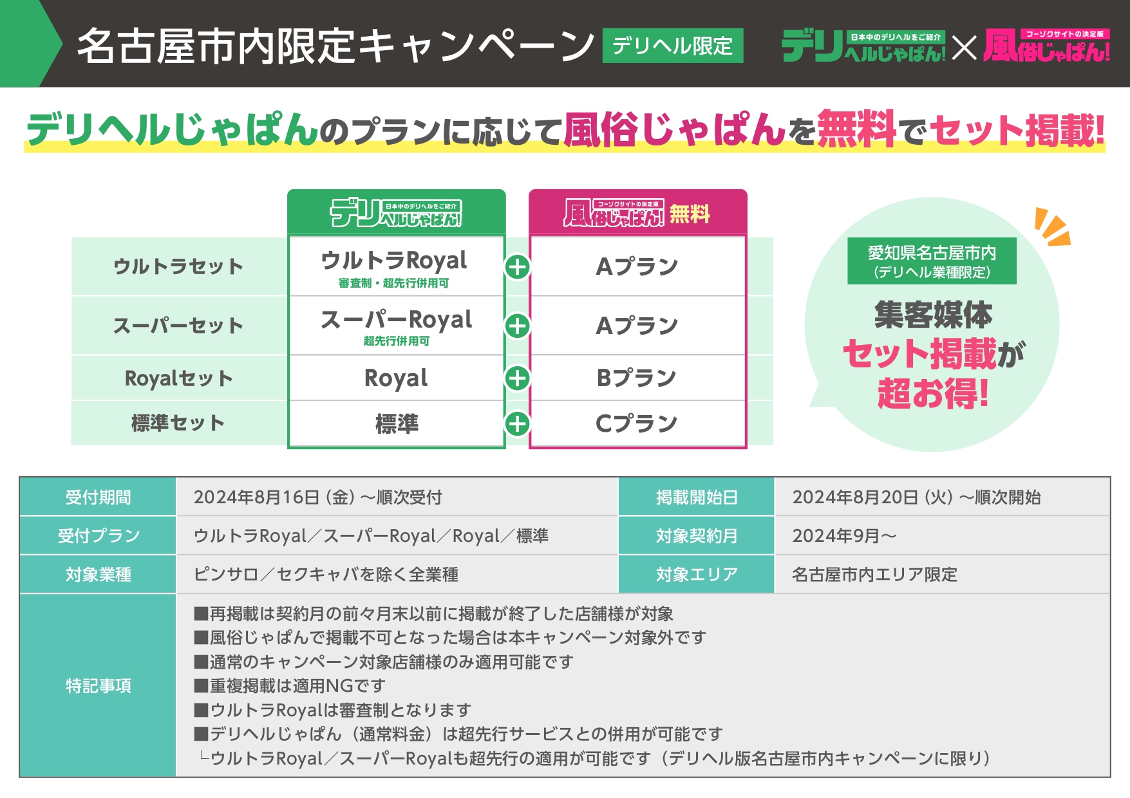Click the デリヘル限定 green badge

pyautogui.click(x=672, y=46)
